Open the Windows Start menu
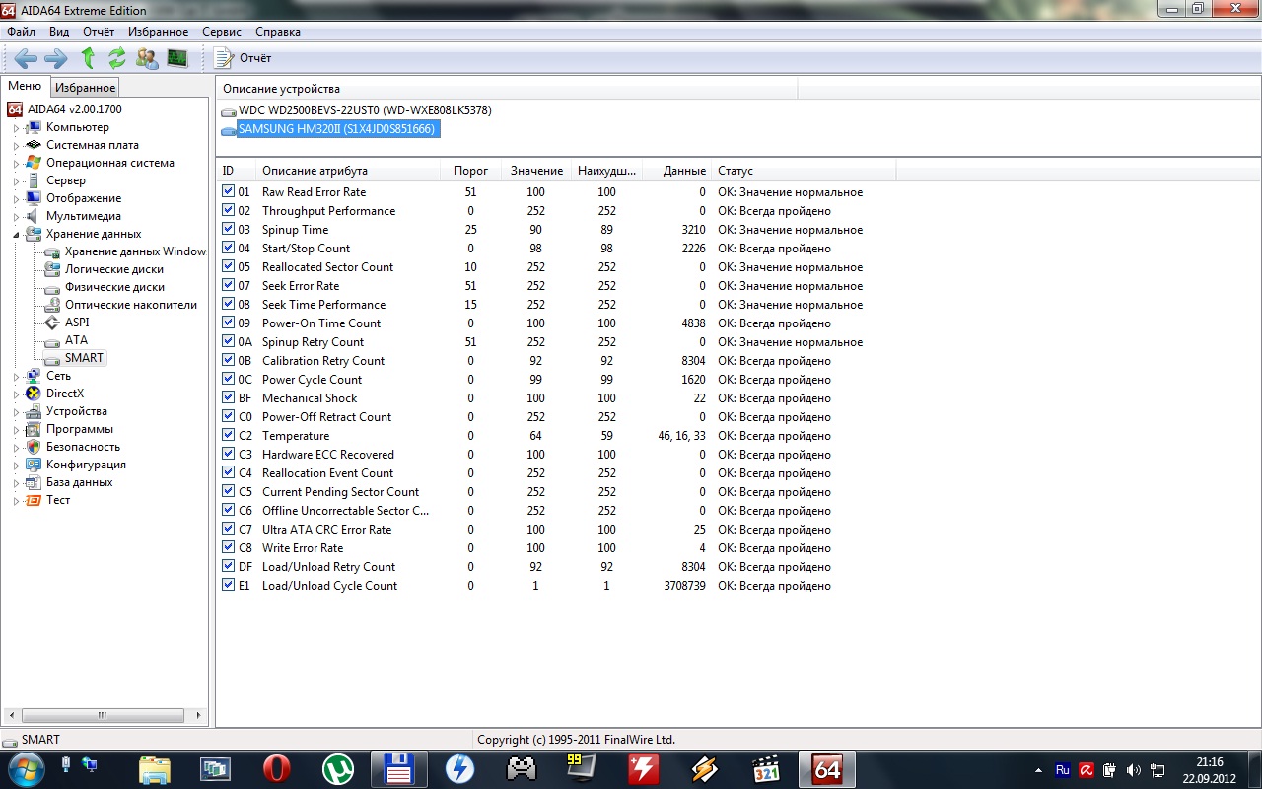This screenshot has height=789, width=1262. 26,768
